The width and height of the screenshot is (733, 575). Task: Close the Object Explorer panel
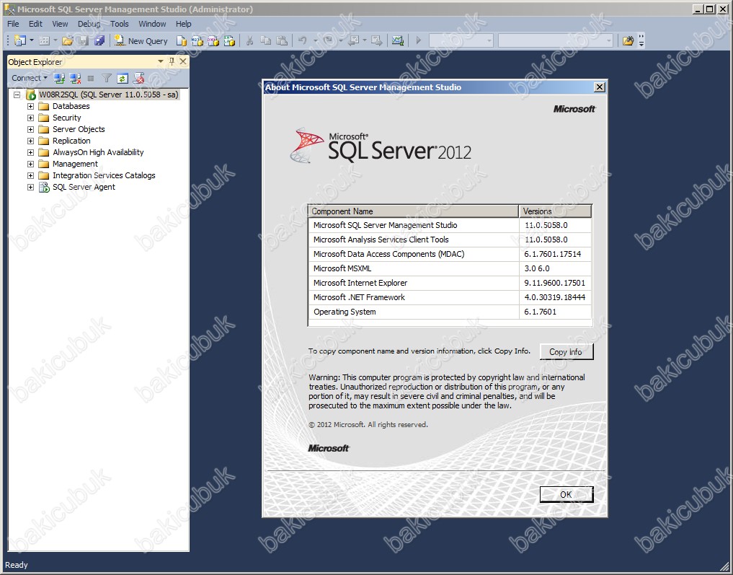[x=183, y=61]
